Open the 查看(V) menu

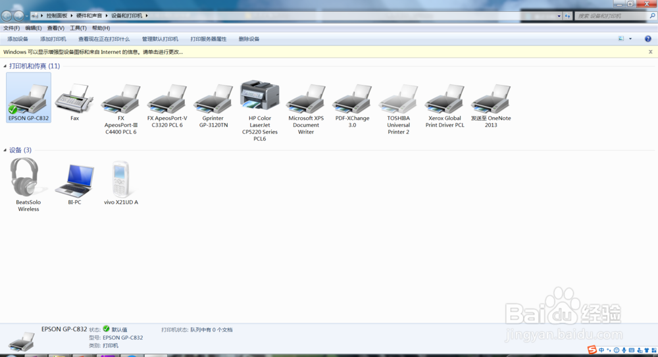point(55,28)
